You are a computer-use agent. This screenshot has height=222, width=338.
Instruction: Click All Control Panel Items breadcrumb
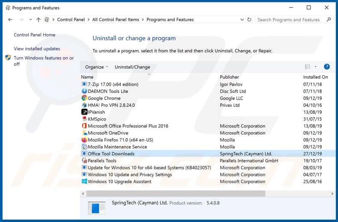point(116,20)
